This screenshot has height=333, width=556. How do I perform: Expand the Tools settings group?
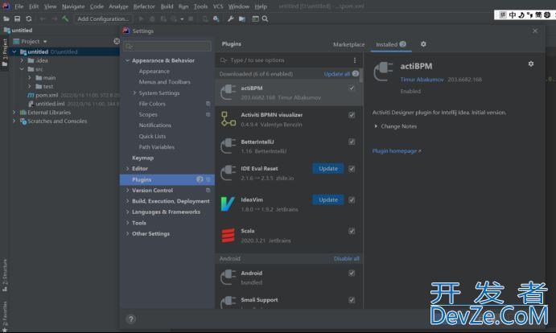point(127,223)
